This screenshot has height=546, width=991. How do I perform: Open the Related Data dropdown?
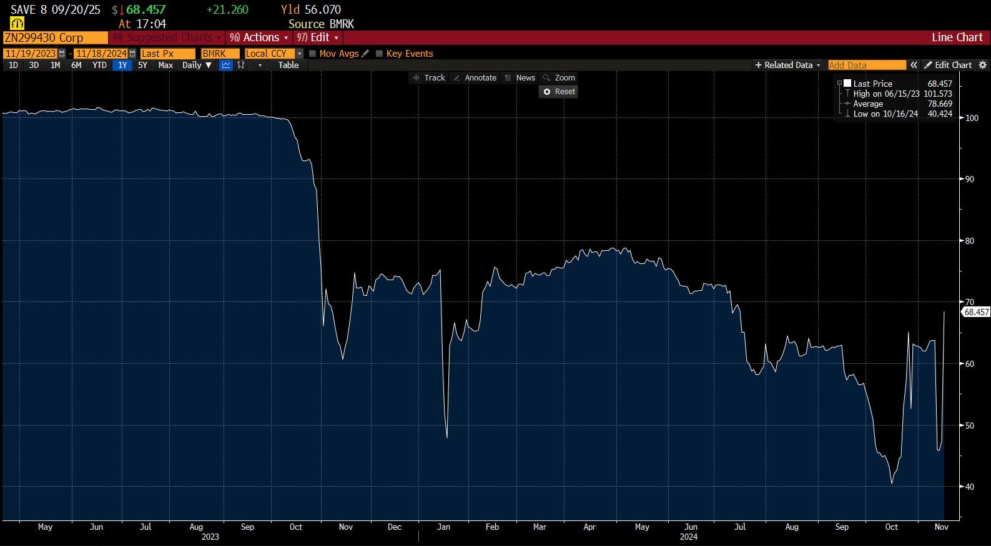point(787,65)
